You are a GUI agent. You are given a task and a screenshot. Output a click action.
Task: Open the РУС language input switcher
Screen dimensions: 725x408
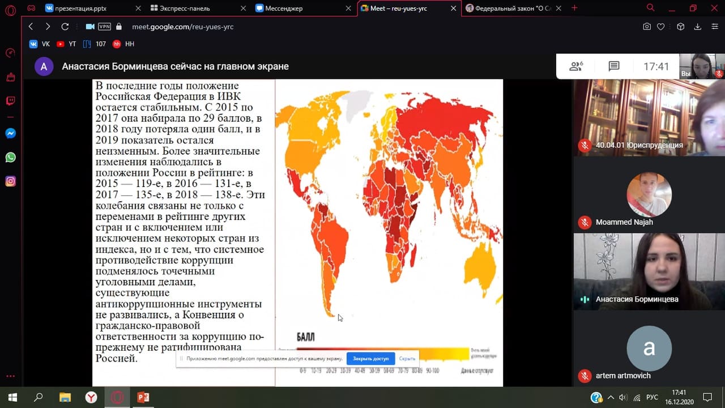[x=652, y=397]
